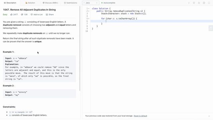Open the Description tab
The width and height of the screenshot is (213, 120).
[x=10, y=3]
